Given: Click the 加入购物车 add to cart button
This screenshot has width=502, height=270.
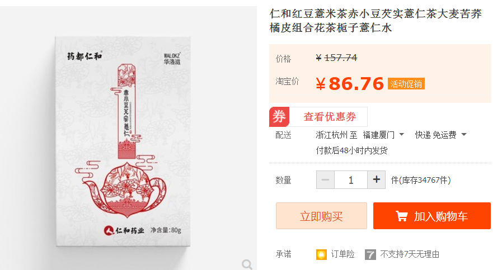Looking at the screenshot, I should point(432,216).
